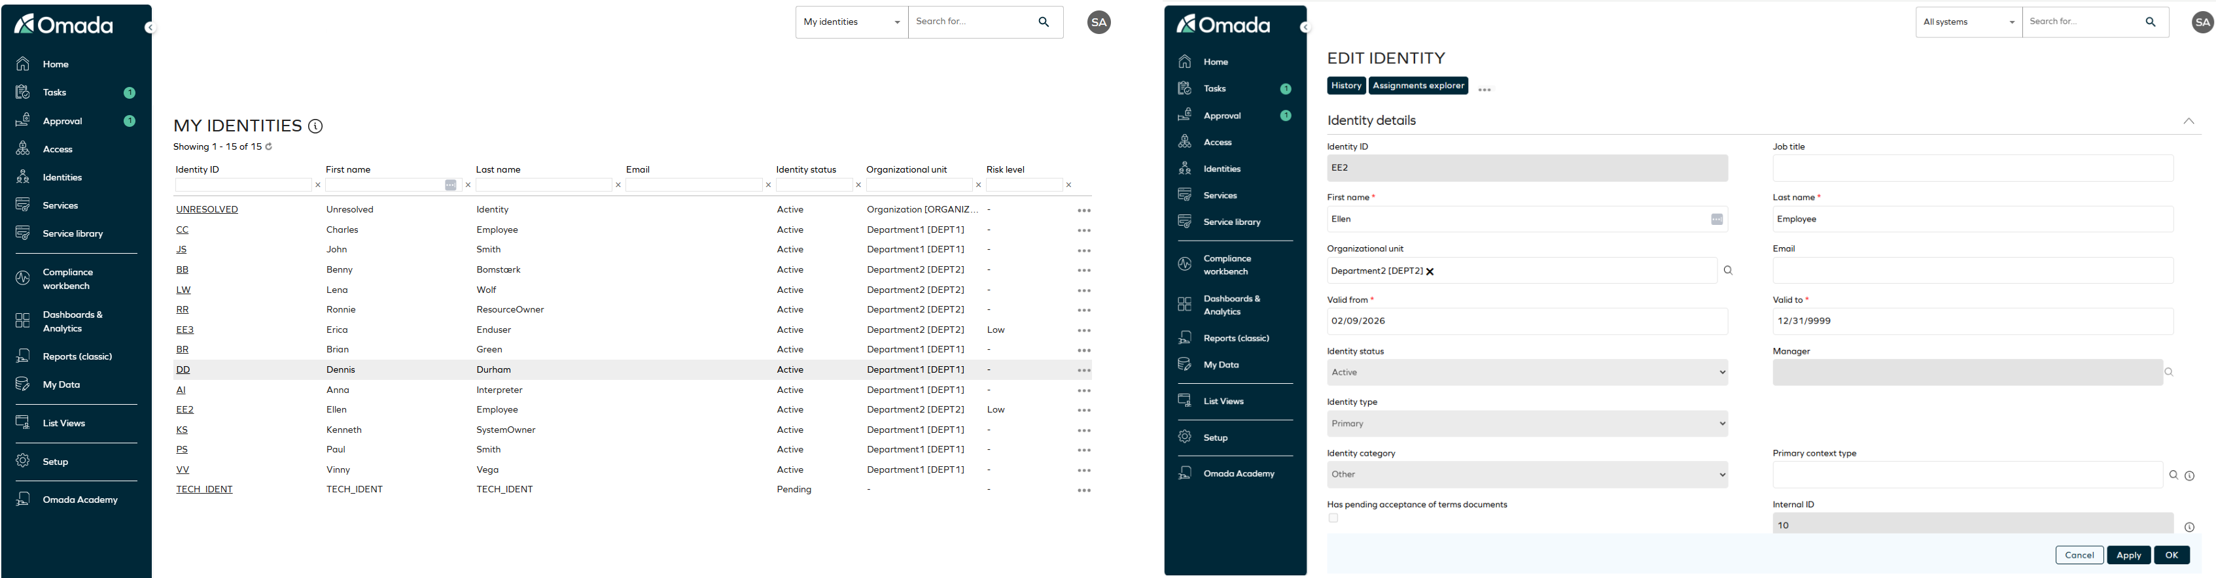
Task: Open the TECH_IDENT identity link
Action: pyautogui.click(x=204, y=490)
